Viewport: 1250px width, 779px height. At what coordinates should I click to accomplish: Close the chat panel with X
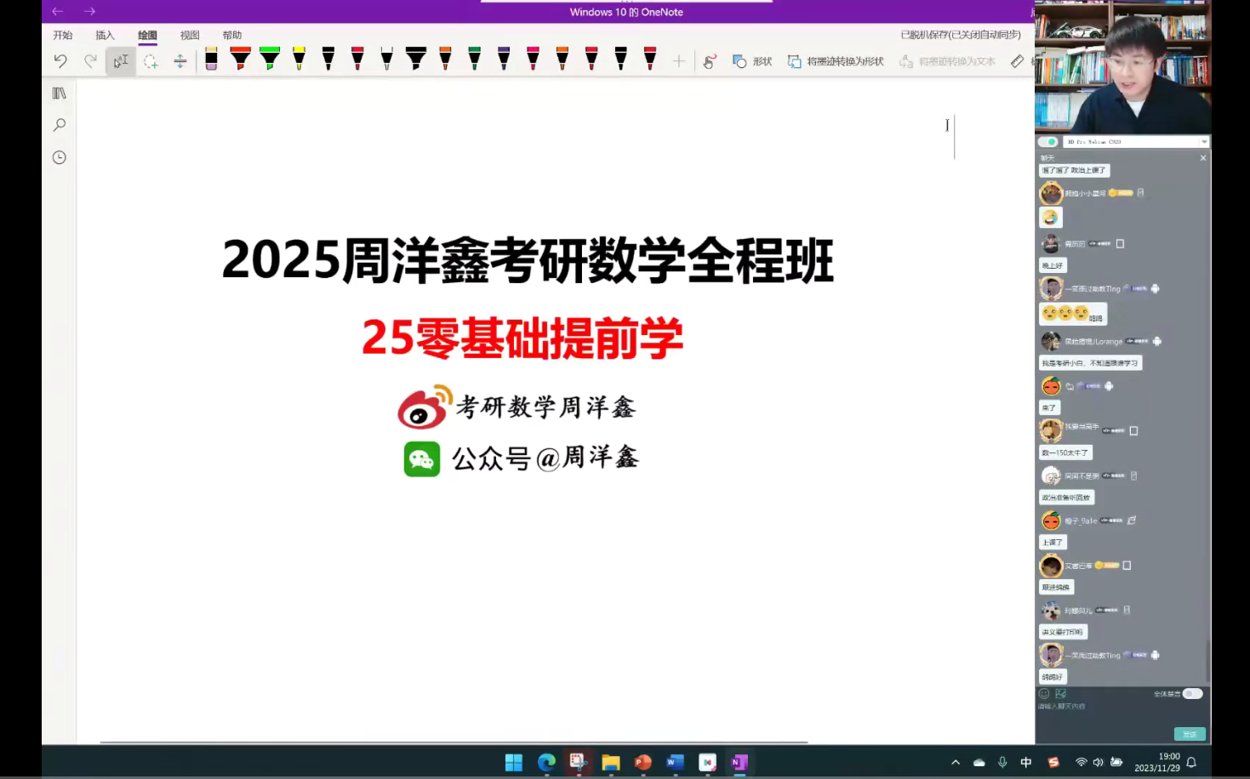pyautogui.click(x=1203, y=158)
